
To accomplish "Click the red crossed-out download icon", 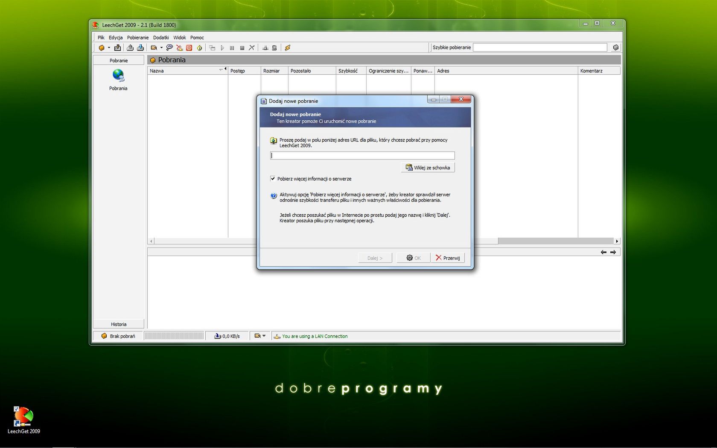I will pyautogui.click(x=180, y=48).
